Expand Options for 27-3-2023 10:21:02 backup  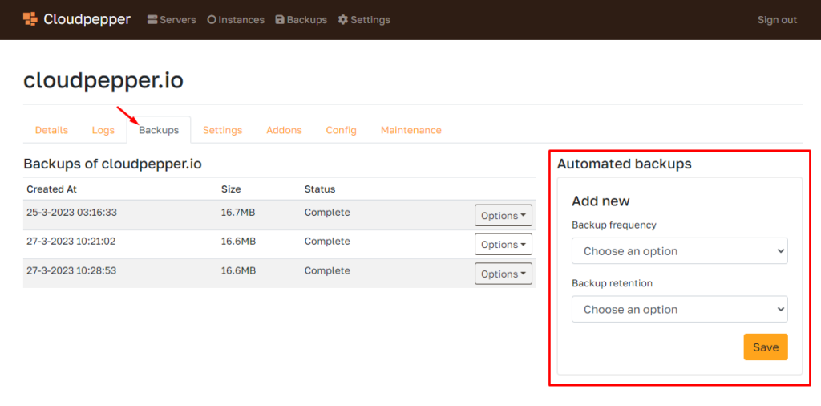(x=504, y=245)
